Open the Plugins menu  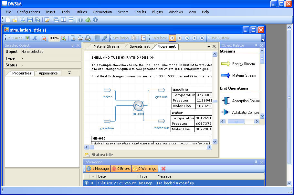[x=157, y=12]
